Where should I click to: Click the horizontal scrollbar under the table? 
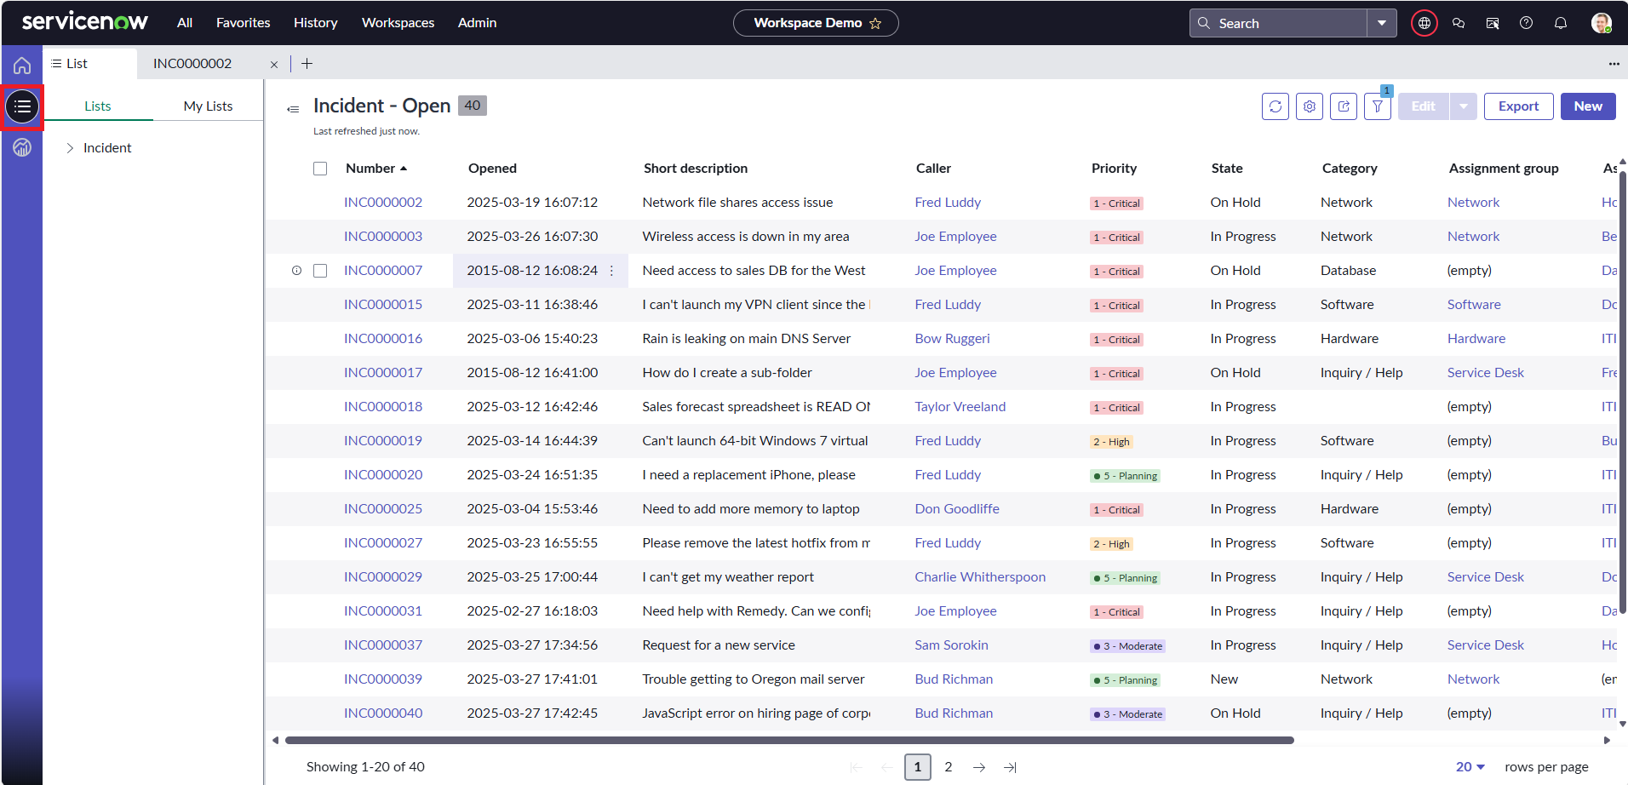788,741
